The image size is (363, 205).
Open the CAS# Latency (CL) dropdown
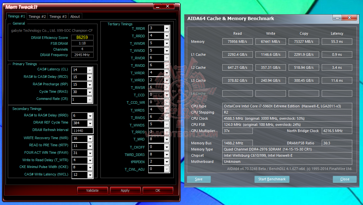click(90, 70)
